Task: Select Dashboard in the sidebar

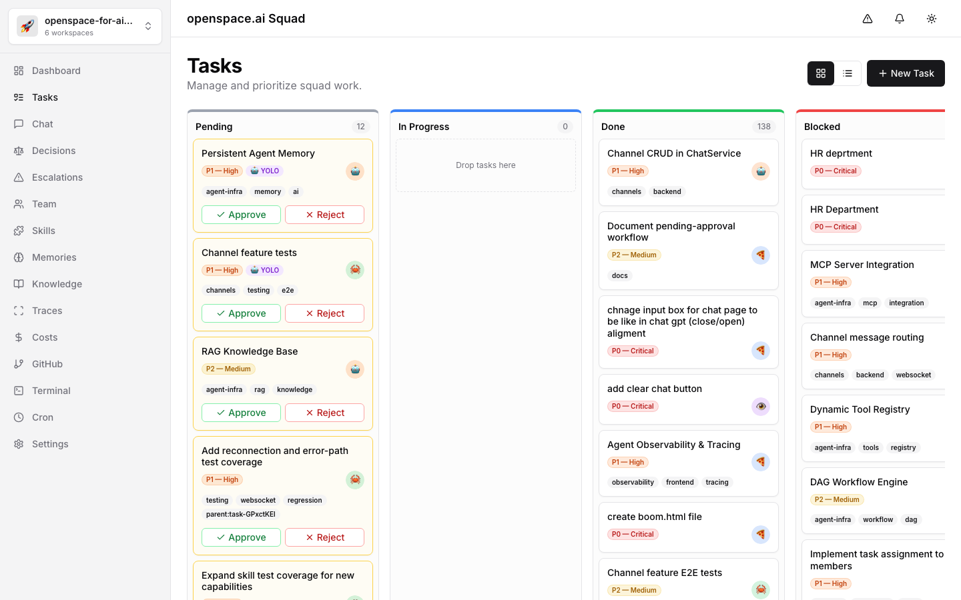Action: [x=55, y=70]
